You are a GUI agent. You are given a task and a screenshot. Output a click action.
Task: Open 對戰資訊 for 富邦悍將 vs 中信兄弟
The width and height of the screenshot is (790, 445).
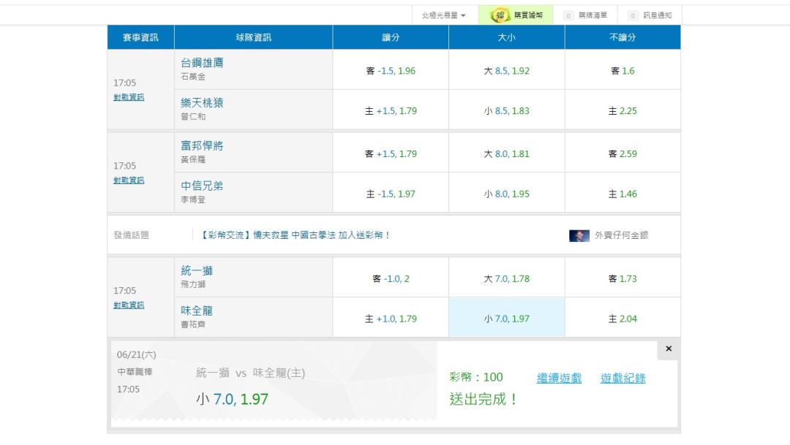coord(129,180)
